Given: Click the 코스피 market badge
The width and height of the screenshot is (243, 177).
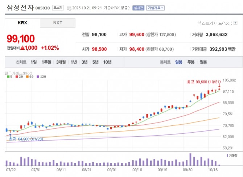Looking at the screenshot, I should 58,8.
